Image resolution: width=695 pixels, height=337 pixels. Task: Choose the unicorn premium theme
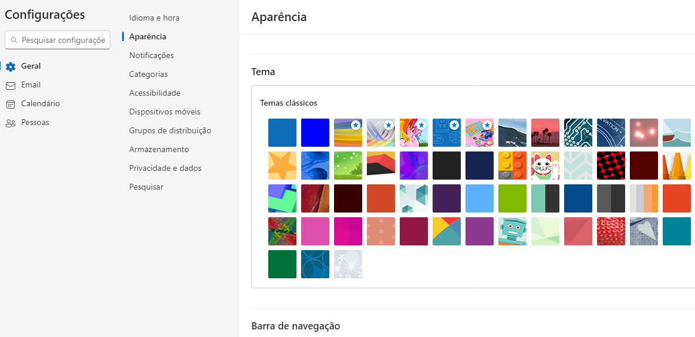[x=414, y=133]
